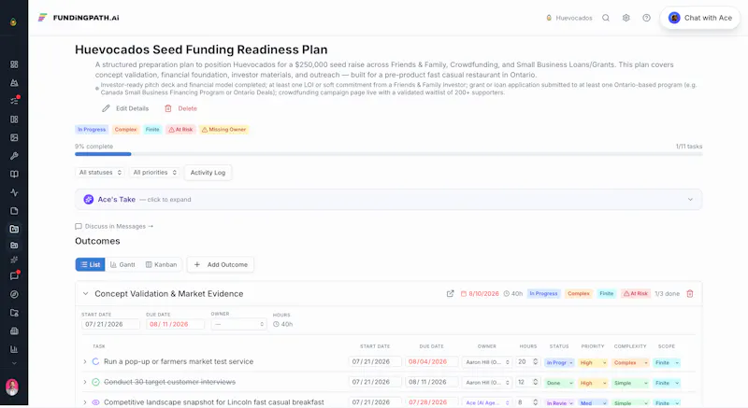Click the "1/3 done" outcome counter
This screenshot has height=408, width=748.
point(667,294)
